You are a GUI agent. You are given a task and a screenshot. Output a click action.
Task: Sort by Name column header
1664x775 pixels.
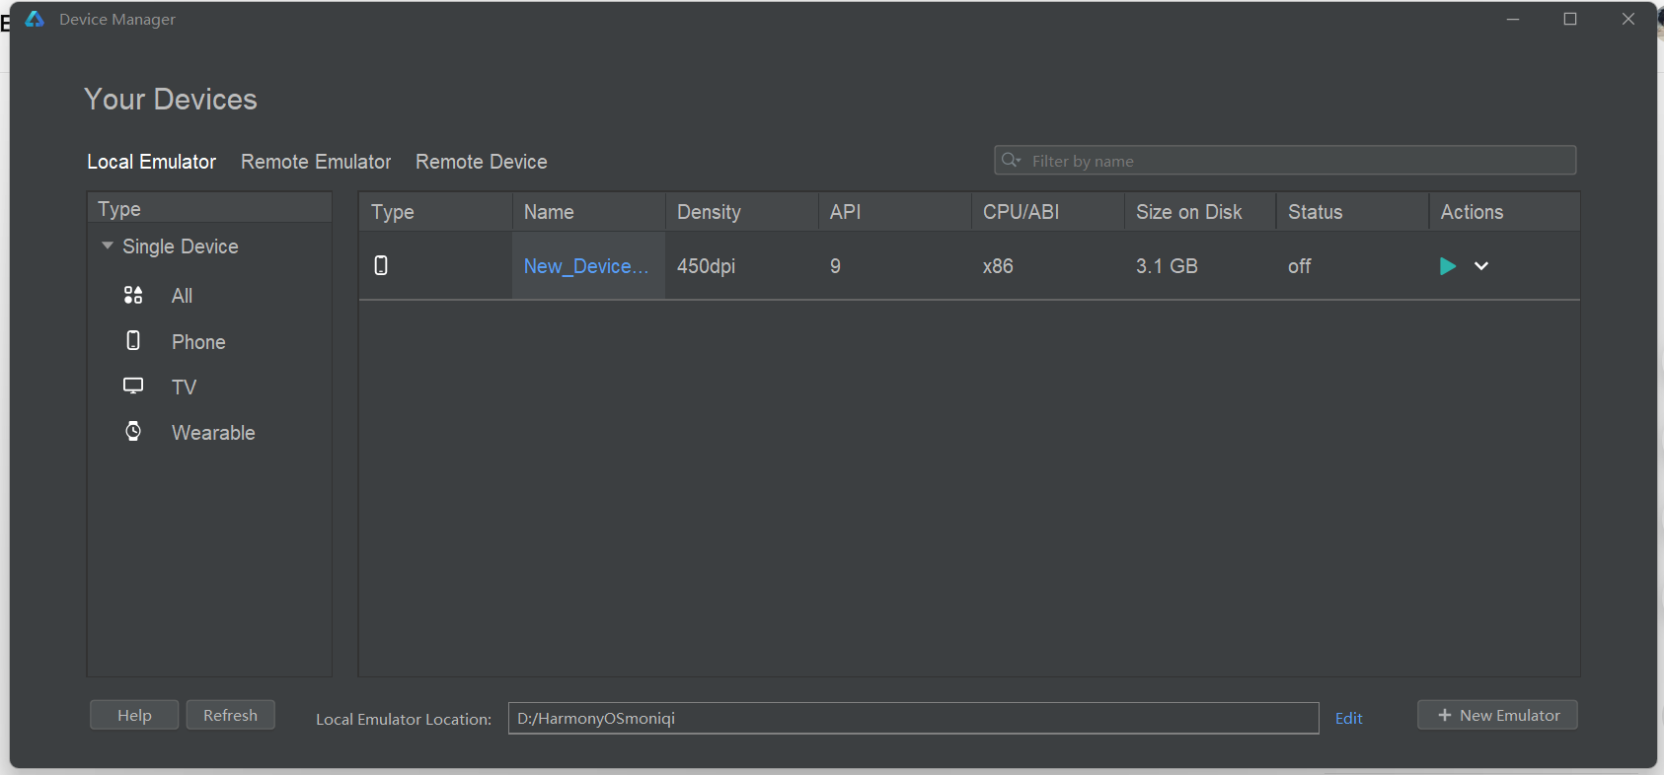(x=588, y=212)
